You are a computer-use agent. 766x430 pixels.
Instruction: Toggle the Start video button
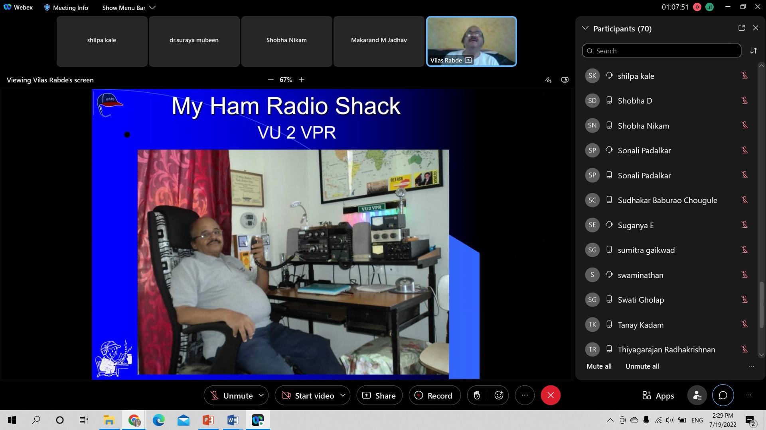pyautogui.click(x=308, y=395)
